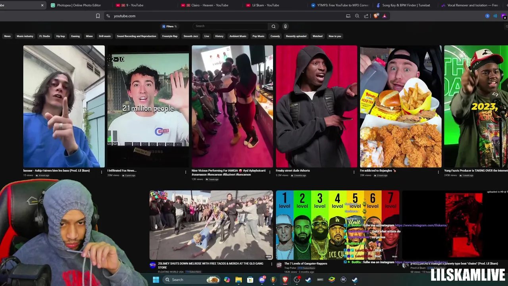This screenshot has width=508, height=286.
Task: Select the FL Studio filter chip
Action: click(x=44, y=36)
